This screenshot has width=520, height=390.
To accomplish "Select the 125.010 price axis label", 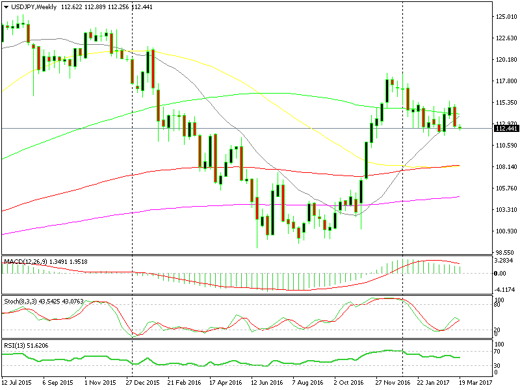I will 506,17.
